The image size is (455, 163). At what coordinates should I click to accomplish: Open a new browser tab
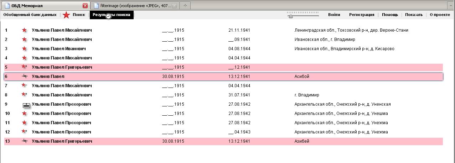(186, 6)
